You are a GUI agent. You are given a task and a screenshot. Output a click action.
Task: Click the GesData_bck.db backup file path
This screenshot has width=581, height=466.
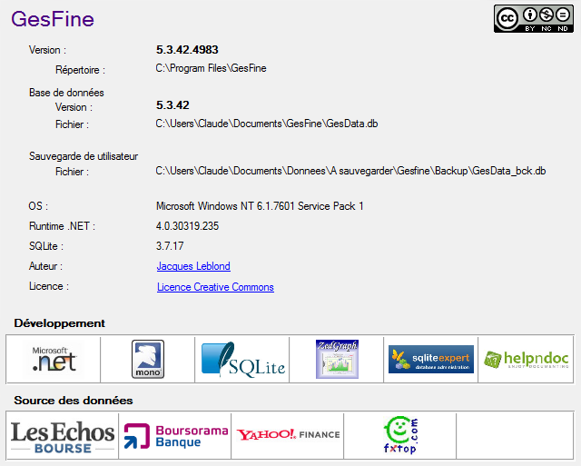click(x=350, y=171)
